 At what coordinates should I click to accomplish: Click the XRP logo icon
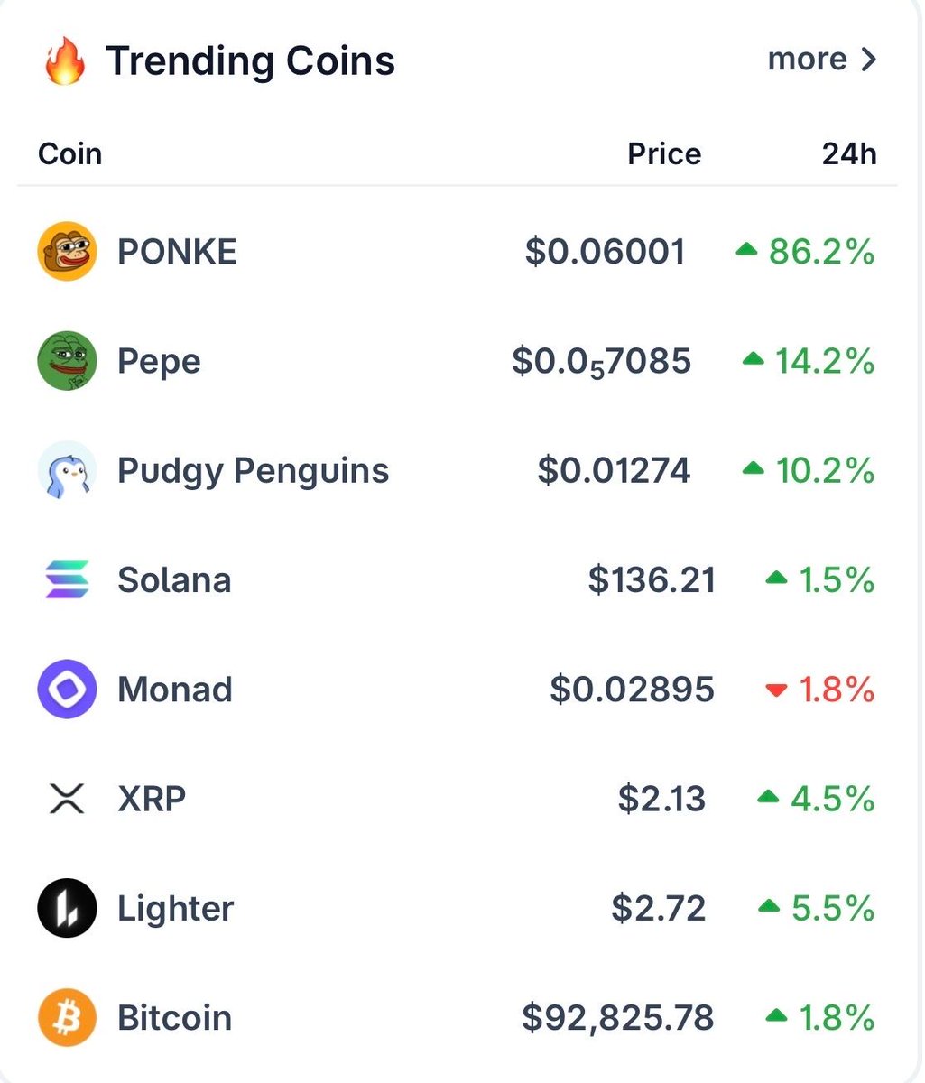click(67, 799)
